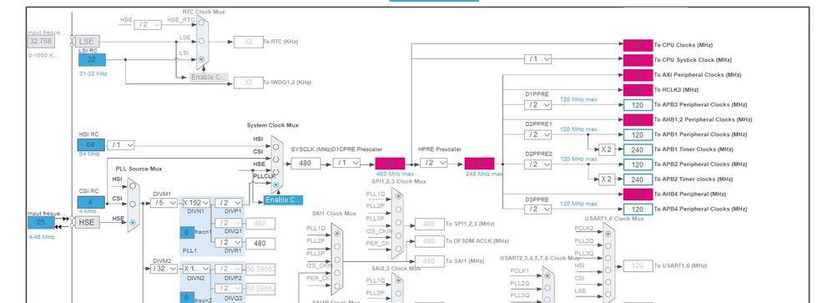Select HSI in PLL Source Mux
The image size is (833, 303).
(x=133, y=187)
